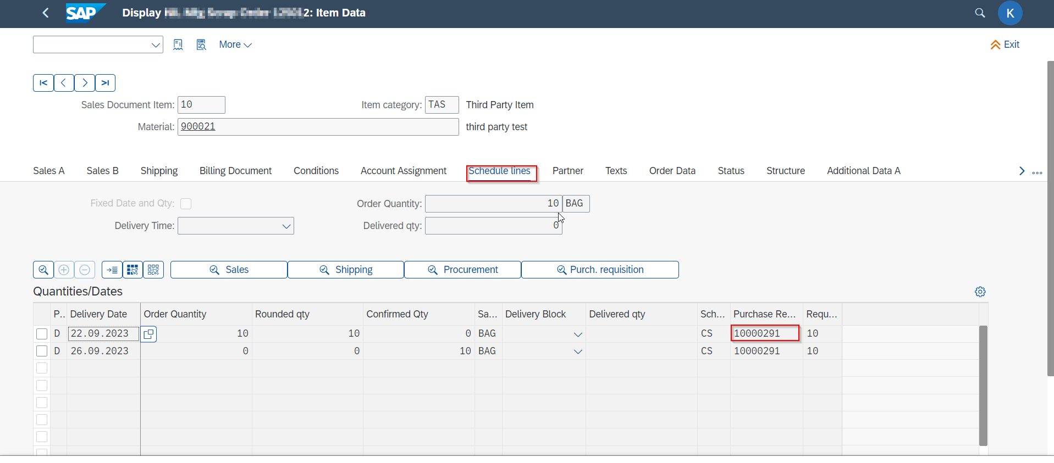Open the search icon in the header
The width and height of the screenshot is (1054, 463).
[x=980, y=13]
